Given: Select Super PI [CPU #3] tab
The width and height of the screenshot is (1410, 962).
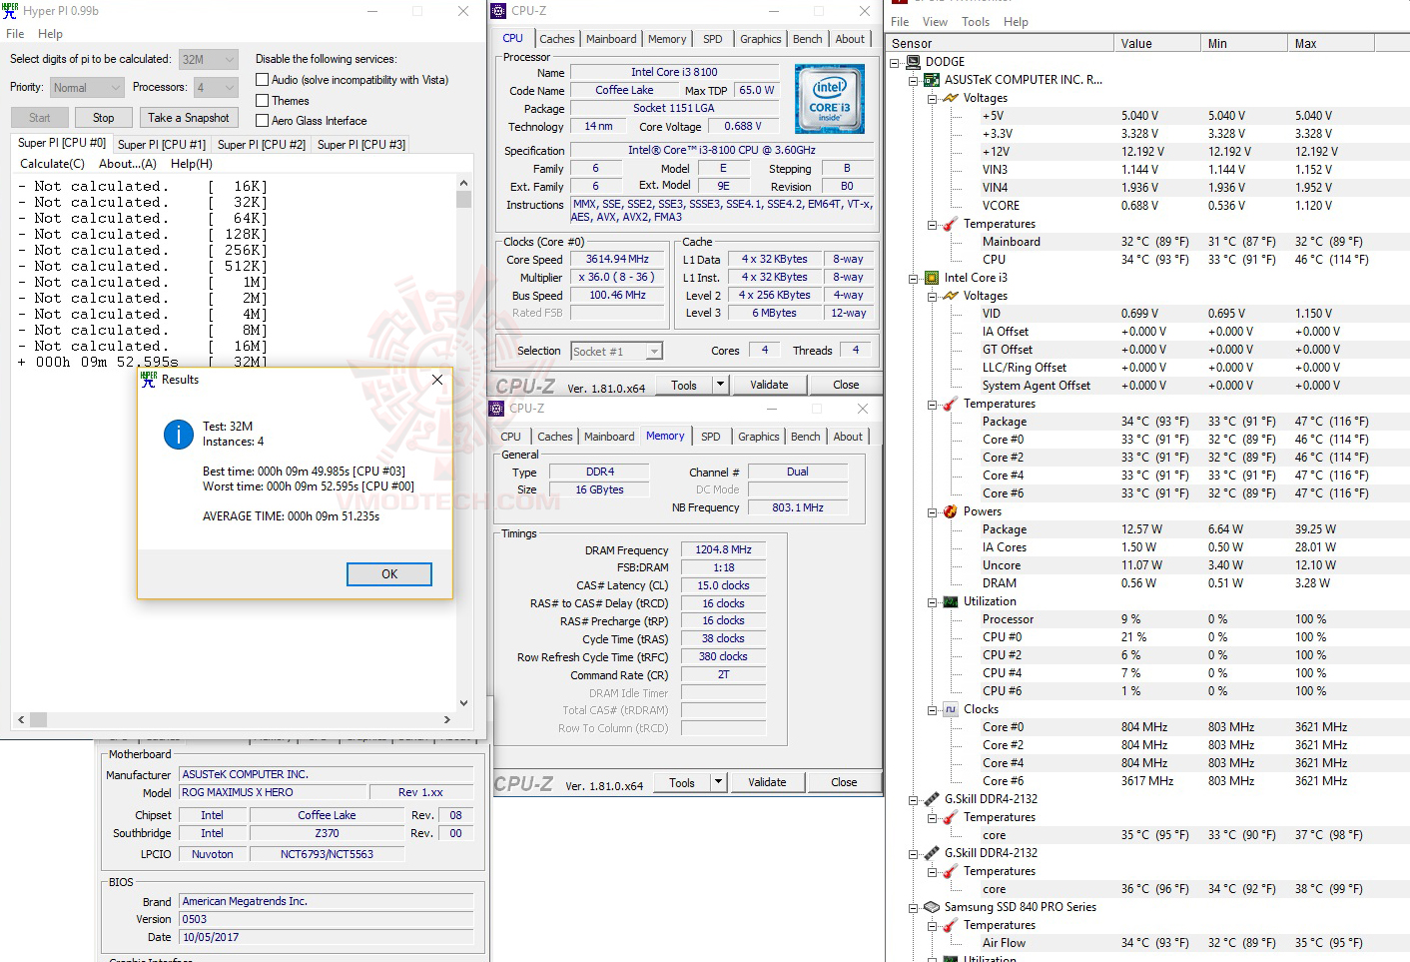Looking at the screenshot, I should (x=361, y=145).
